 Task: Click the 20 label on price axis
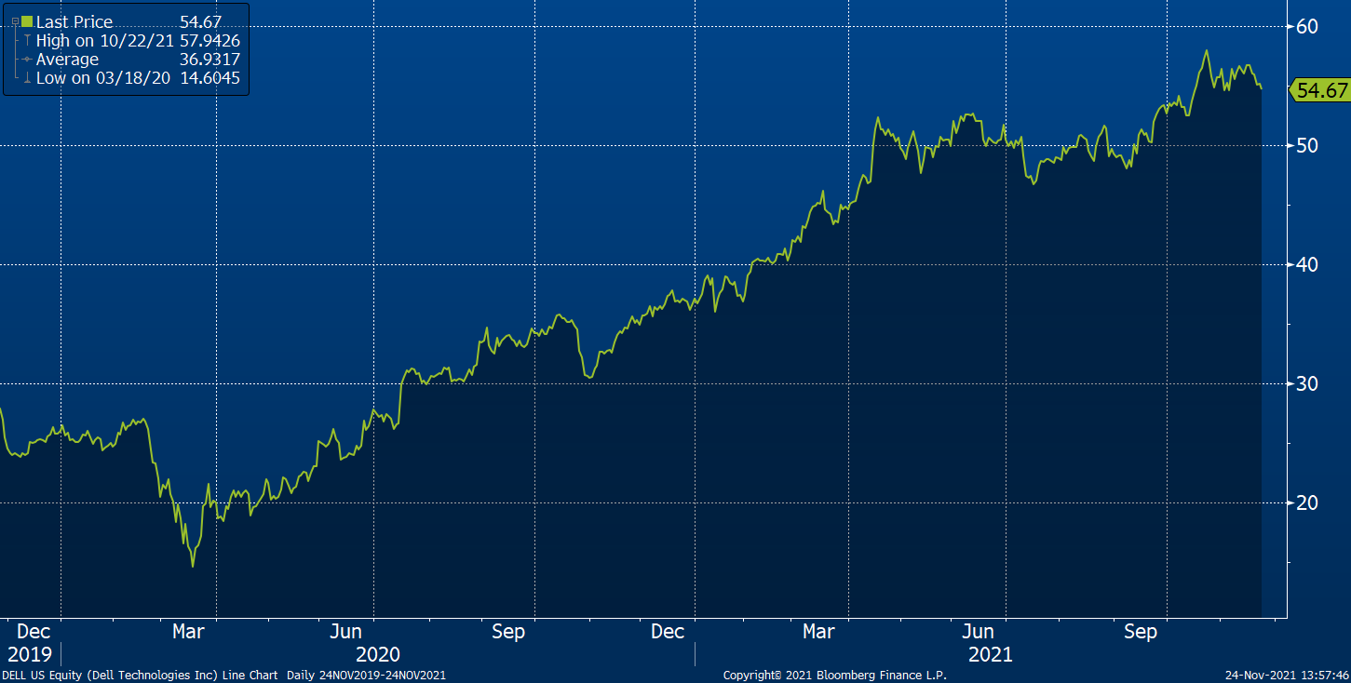click(x=1307, y=502)
